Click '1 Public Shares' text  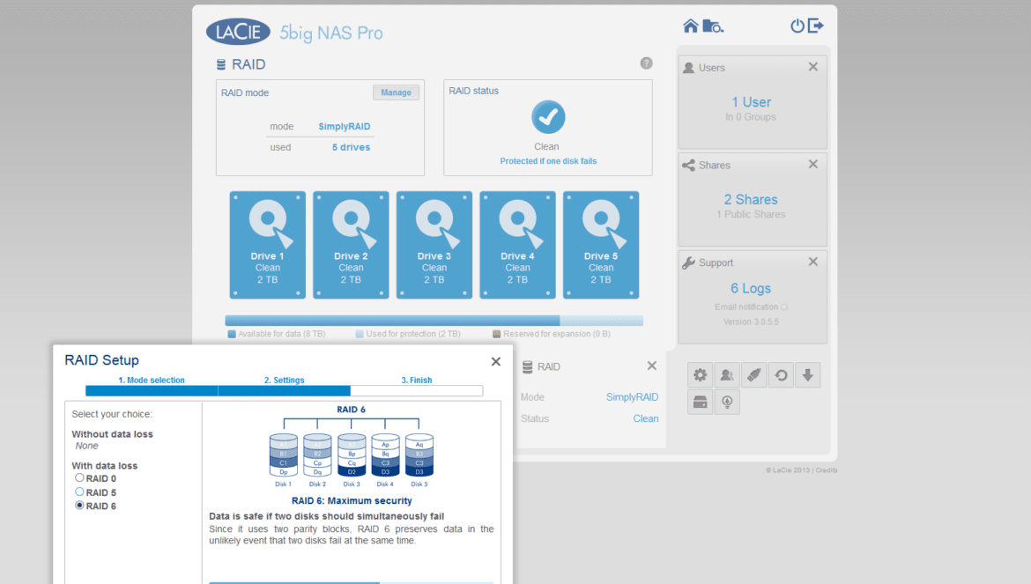coord(751,214)
